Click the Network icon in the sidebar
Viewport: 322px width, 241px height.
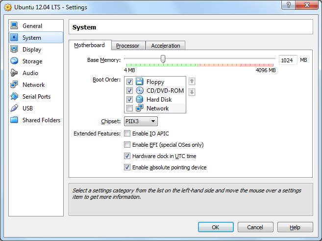14,84
